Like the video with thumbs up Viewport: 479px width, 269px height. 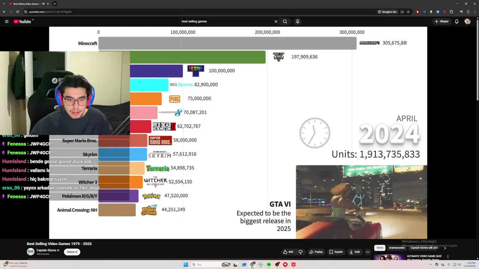pos(288,252)
